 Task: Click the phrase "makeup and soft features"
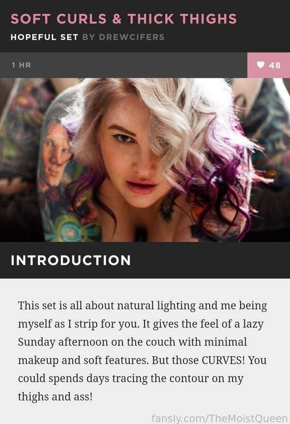(x=83, y=360)
